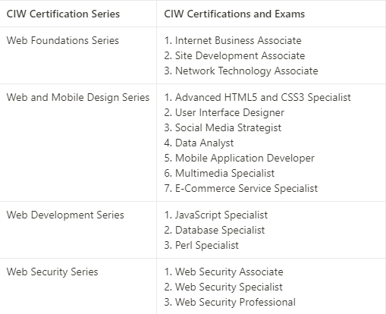
Task: Select the Web Foundations Series cell
Action: tap(62, 40)
